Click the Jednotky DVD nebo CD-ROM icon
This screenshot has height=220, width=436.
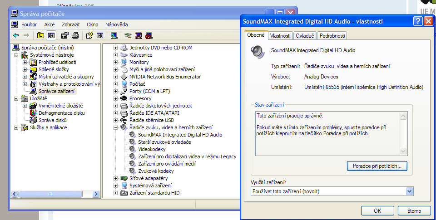tap(124, 48)
